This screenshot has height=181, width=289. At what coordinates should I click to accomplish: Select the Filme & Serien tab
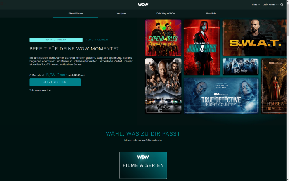click(x=76, y=14)
